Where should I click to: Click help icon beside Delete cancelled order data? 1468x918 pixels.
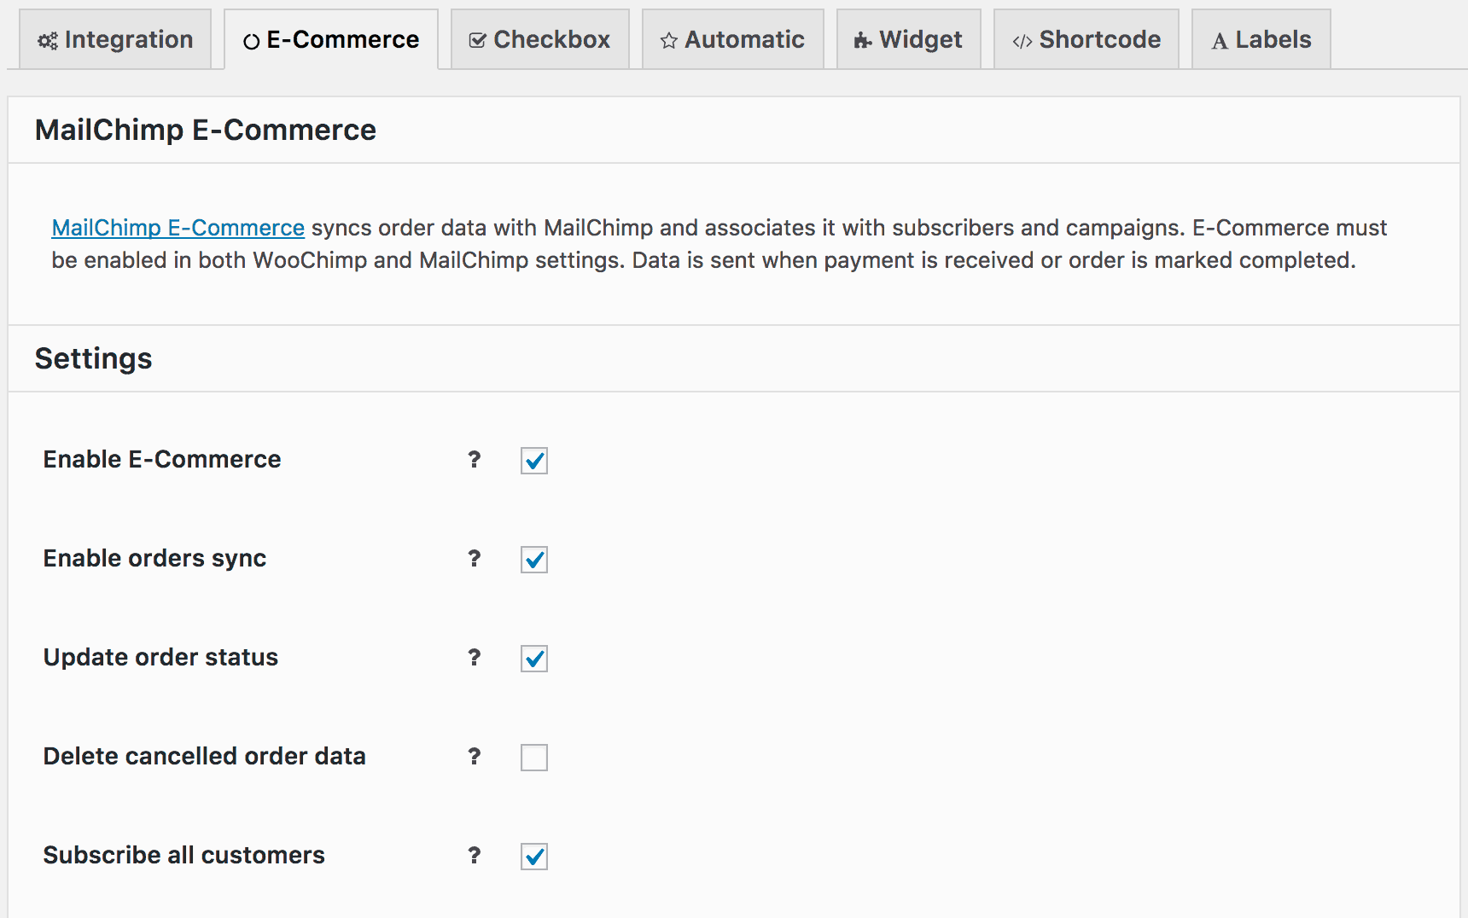pyautogui.click(x=475, y=757)
